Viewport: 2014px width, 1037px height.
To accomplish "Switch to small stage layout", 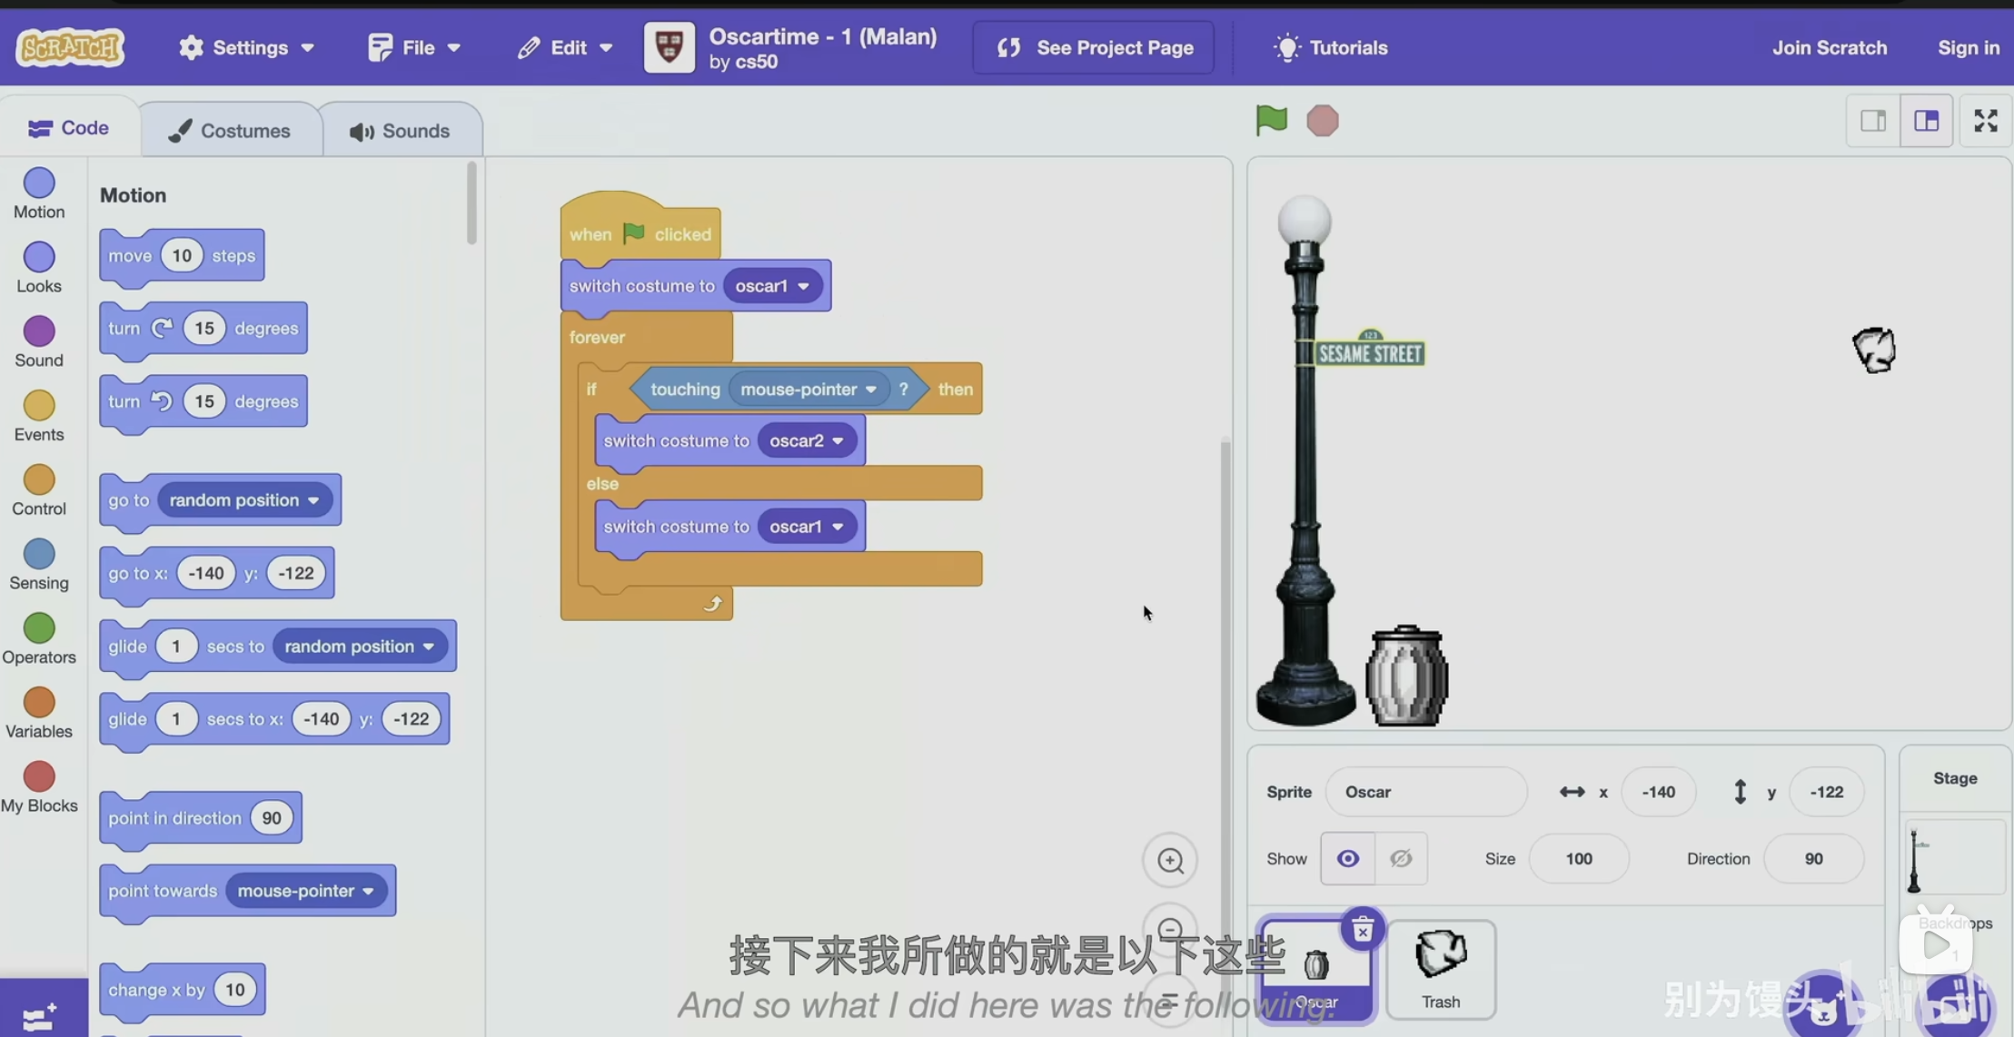I will tap(1872, 121).
